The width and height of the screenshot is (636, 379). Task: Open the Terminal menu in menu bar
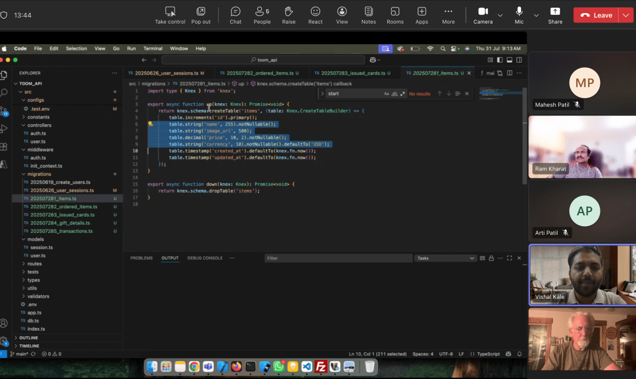pos(153,48)
